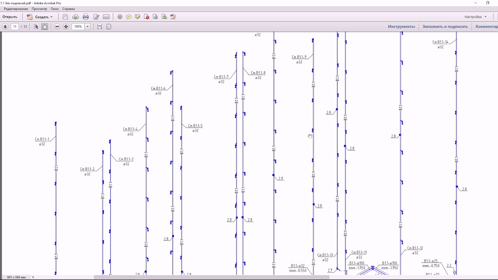The height and width of the screenshot is (280, 498).
Task: Click the 100% zoom level field
Action: pos(78,26)
